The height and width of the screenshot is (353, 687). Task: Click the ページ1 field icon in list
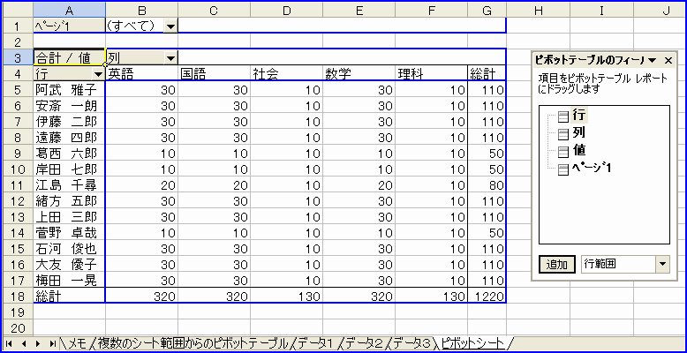coord(563,170)
